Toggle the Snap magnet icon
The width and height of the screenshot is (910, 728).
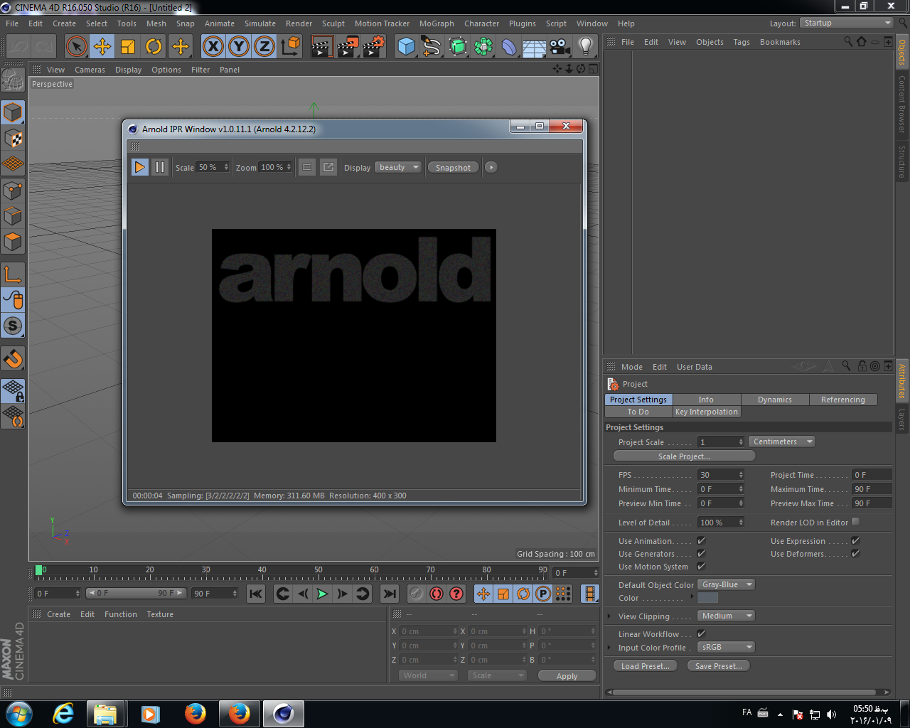[13, 358]
